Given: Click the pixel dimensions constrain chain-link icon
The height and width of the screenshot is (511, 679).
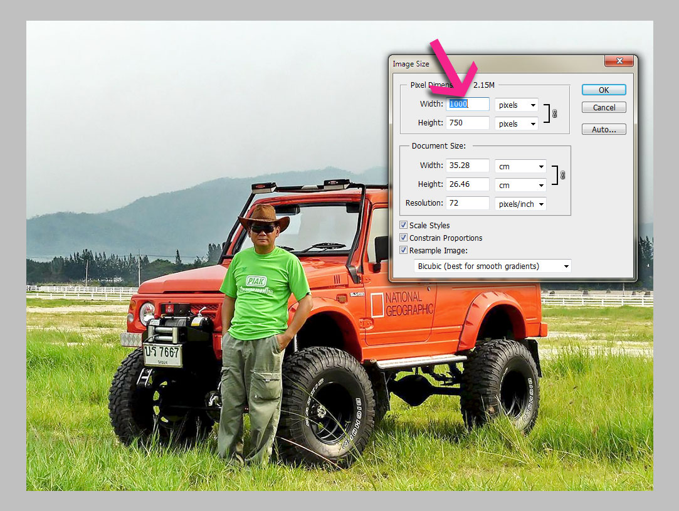Looking at the screenshot, I should [554, 114].
